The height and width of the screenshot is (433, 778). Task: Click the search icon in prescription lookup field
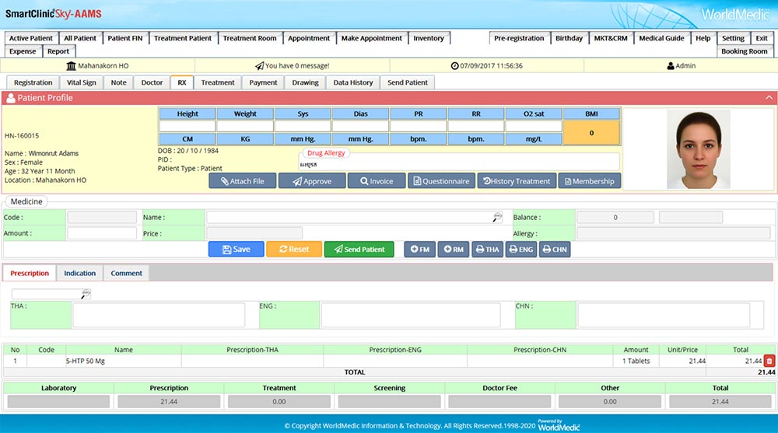86,294
